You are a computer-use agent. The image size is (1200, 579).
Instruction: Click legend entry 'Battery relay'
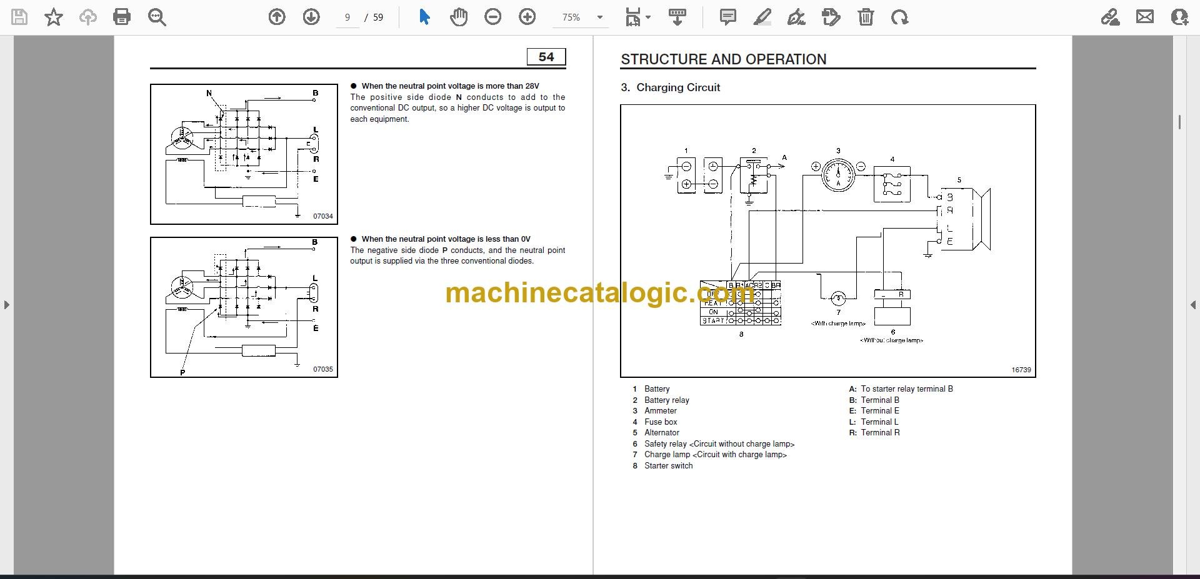coord(666,400)
